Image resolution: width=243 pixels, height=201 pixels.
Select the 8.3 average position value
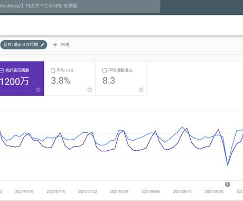point(109,81)
